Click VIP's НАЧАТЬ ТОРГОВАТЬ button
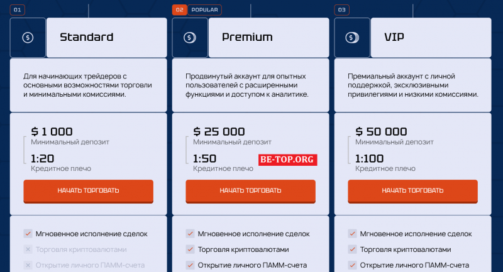Image resolution: width=503 pixels, height=272 pixels. coord(413,191)
